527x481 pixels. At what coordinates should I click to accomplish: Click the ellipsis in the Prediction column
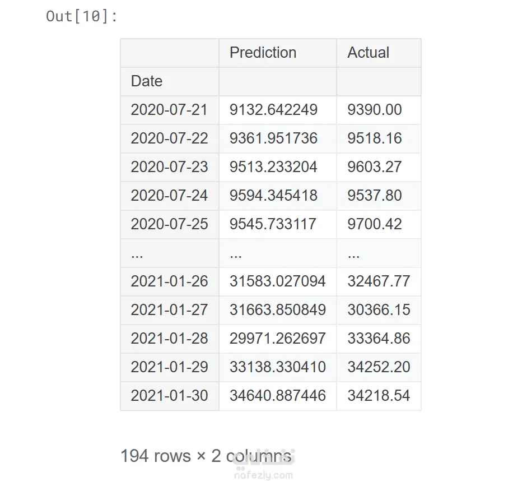pos(236,253)
